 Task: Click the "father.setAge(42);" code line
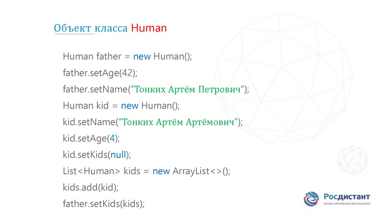100,73
